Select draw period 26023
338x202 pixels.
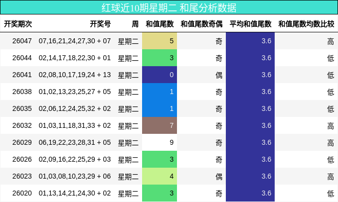[x=22, y=176]
